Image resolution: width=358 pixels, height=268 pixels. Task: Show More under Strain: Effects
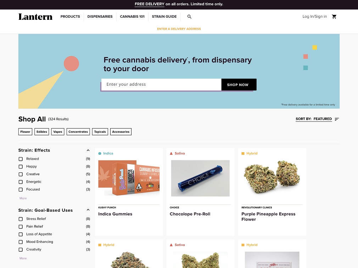[x=23, y=198]
